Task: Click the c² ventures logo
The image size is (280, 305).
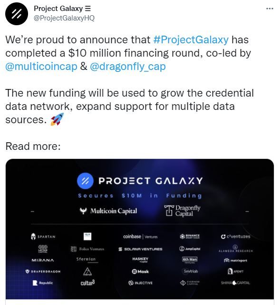Action: 235,236
